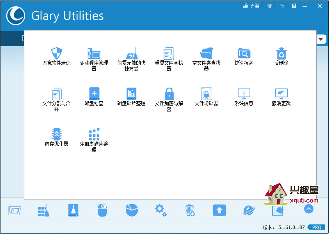Image resolution: width=329 pixels, height=234 pixels.
Task: Click the monitor overview icon in bottom toolbar
Action: click(15, 210)
